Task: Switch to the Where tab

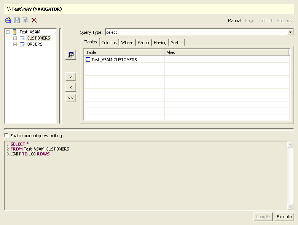Action: 127,43
